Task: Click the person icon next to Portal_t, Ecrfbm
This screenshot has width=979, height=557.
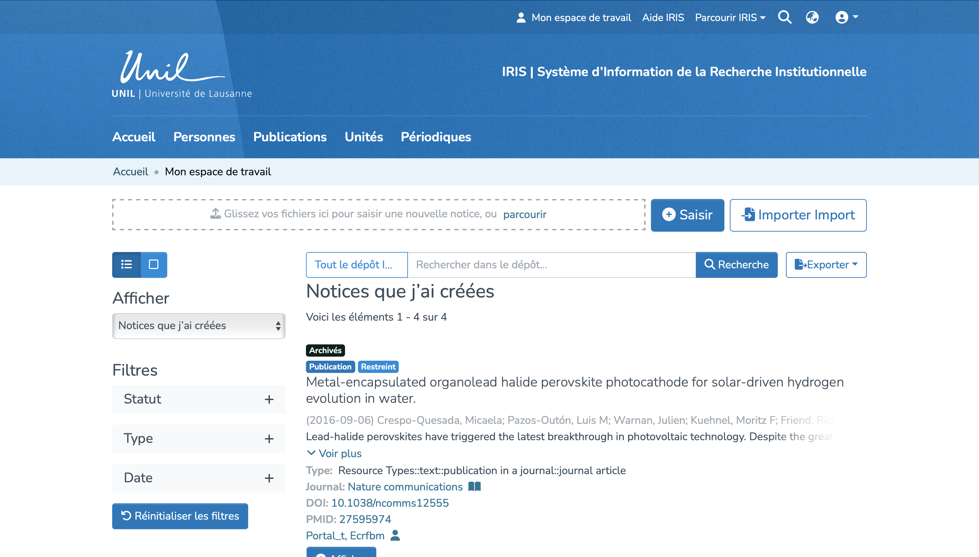Action: click(395, 535)
